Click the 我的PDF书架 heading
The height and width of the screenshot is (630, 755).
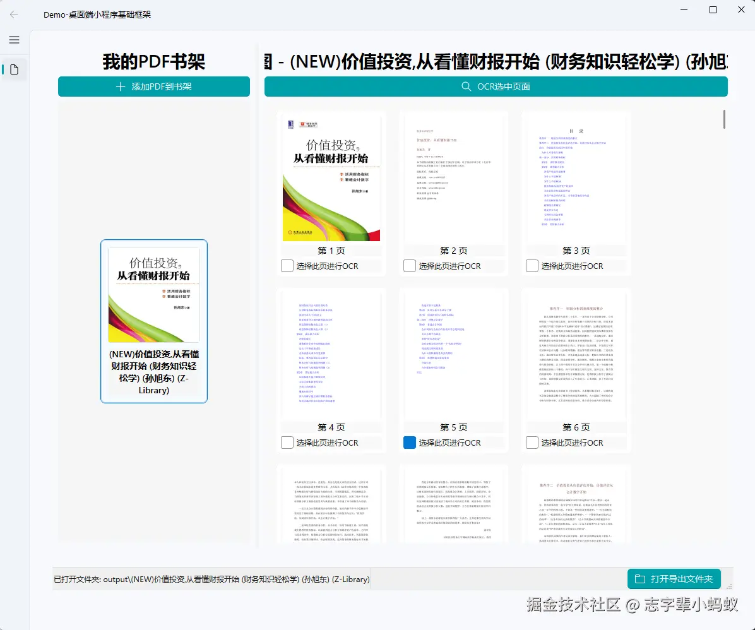[154, 62]
